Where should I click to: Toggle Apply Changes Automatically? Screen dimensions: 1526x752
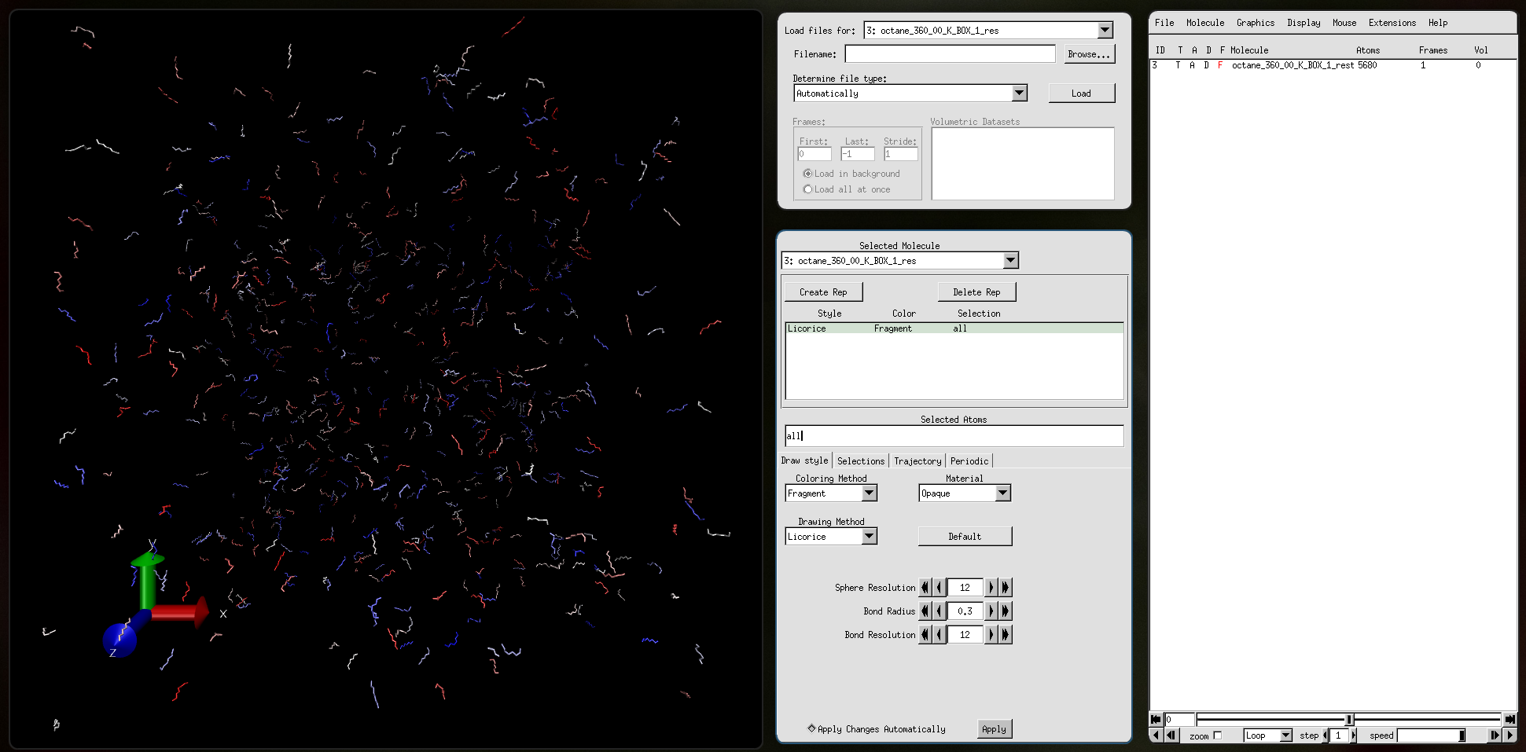coord(811,728)
